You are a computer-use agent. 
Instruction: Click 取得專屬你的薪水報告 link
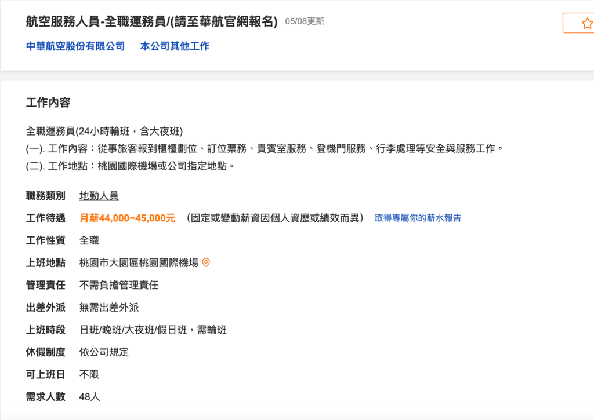pos(418,218)
